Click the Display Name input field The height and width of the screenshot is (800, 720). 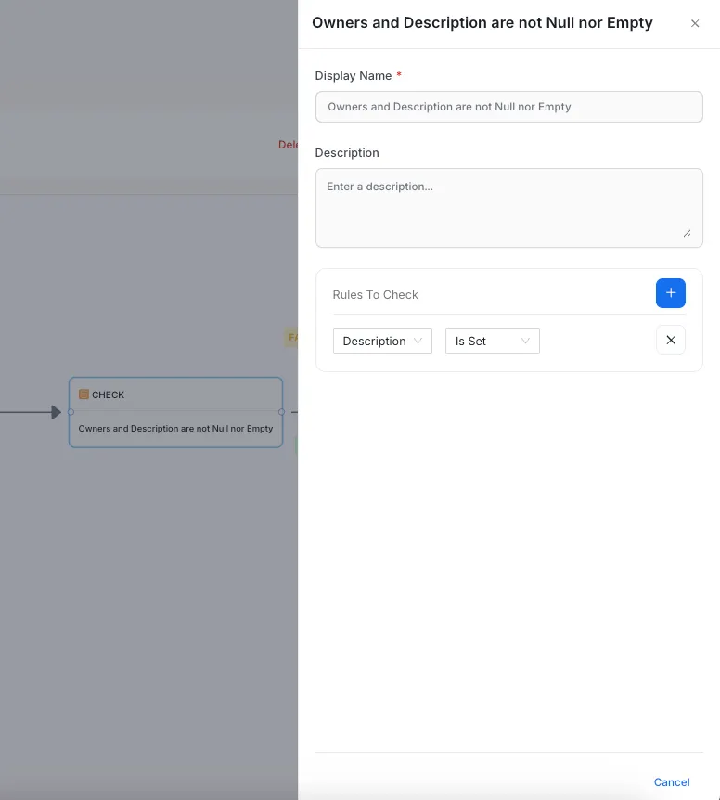508,107
